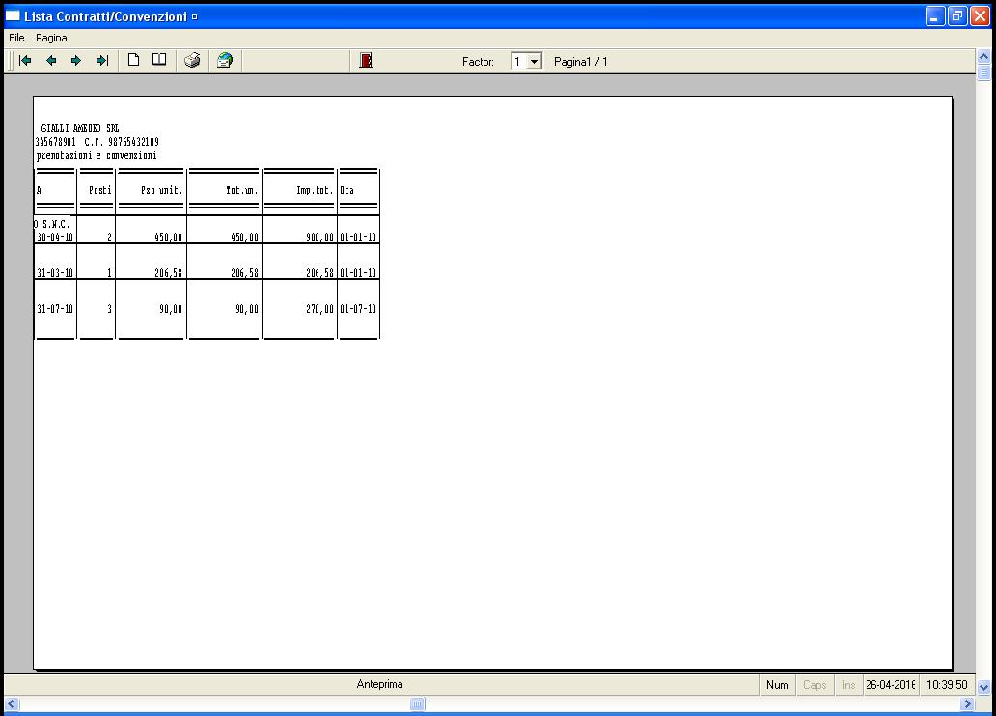Click the status bar clock 10:39:50
This screenshot has width=996, height=716.
point(947,685)
